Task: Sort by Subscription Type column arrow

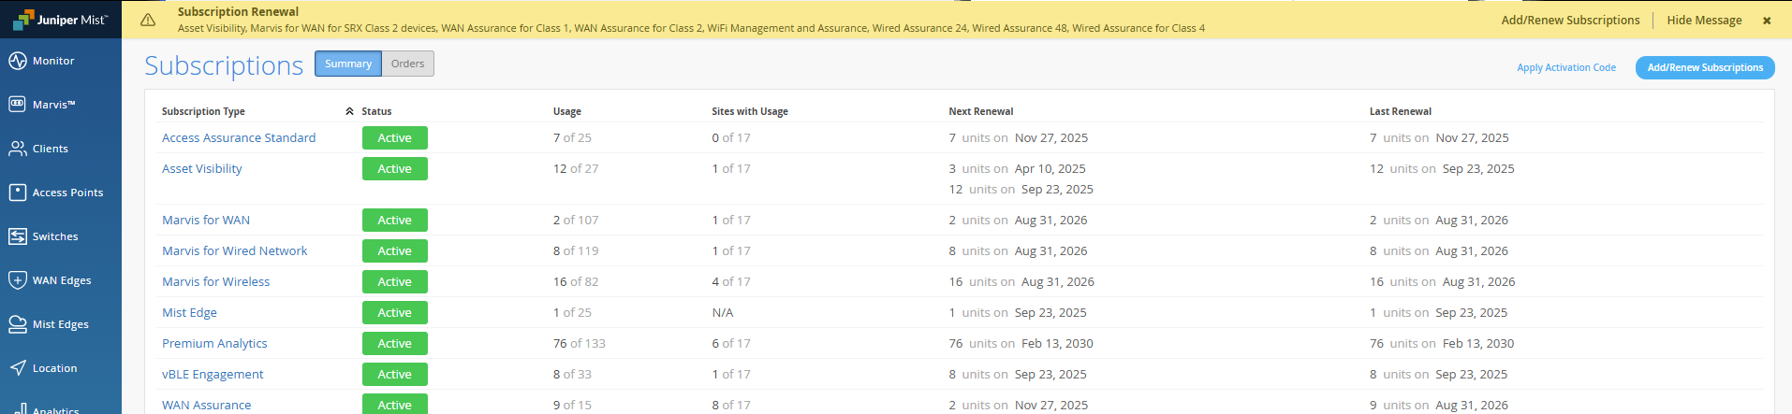Action: coord(349,111)
